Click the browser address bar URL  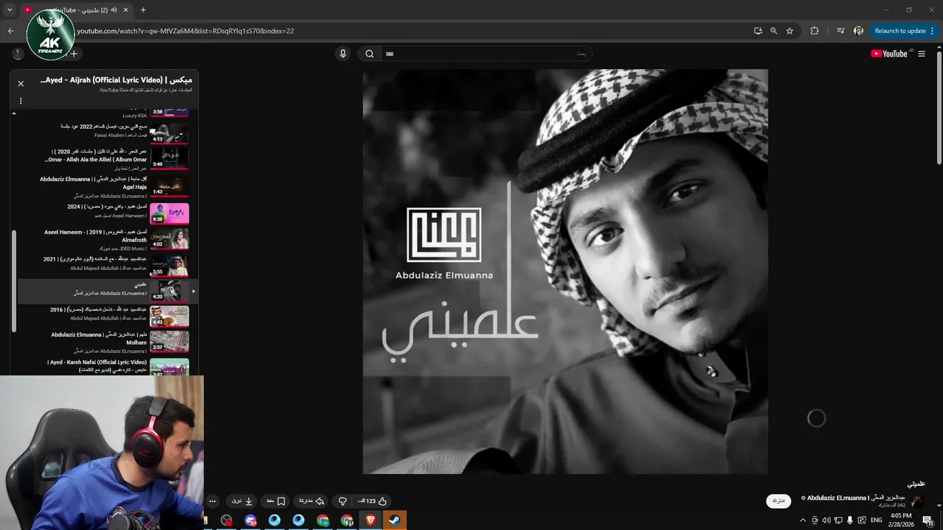[x=186, y=31]
